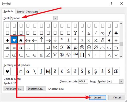Image resolution: width=127 pixels, height=102 pixels.
Task: Select the bullet dot symbol
Action: 109,40
